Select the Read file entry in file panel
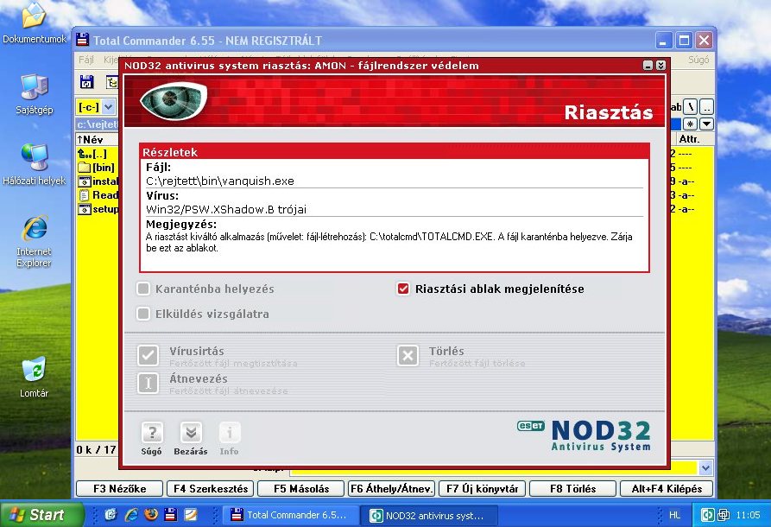The width and height of the screenshot is (771, 527). click(98, 195)
